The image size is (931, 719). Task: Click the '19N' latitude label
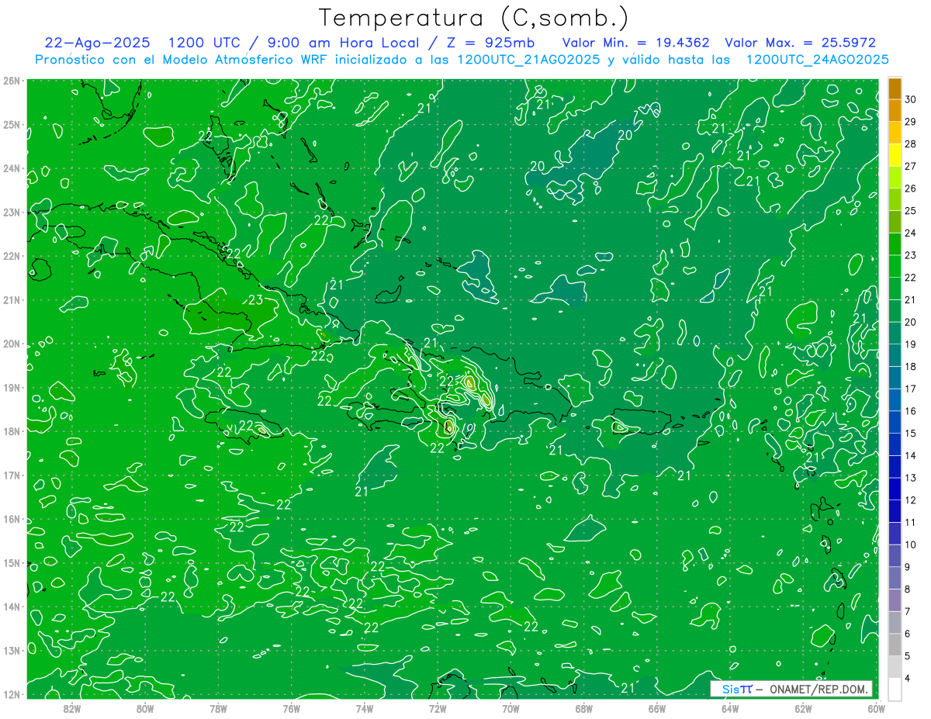pos(12,387)
